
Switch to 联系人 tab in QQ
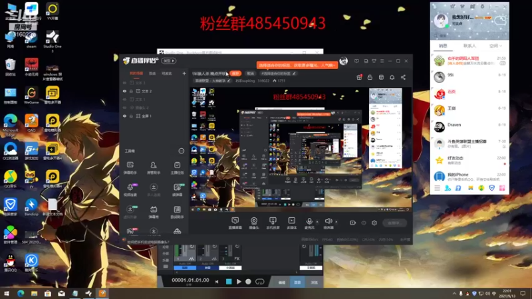click(469, 46)
